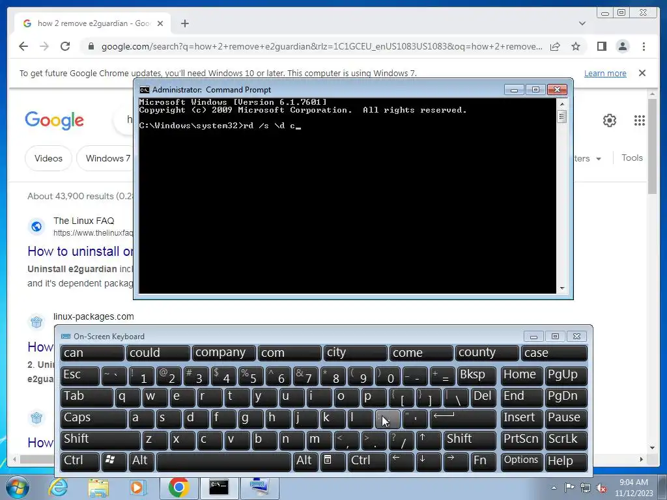
Task: Tap the Tab key on On-Screen Keyboard
Action: pos(87,398)
